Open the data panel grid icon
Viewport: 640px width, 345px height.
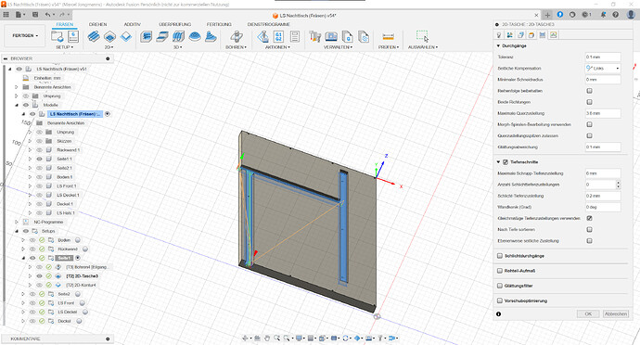[6, 15]
